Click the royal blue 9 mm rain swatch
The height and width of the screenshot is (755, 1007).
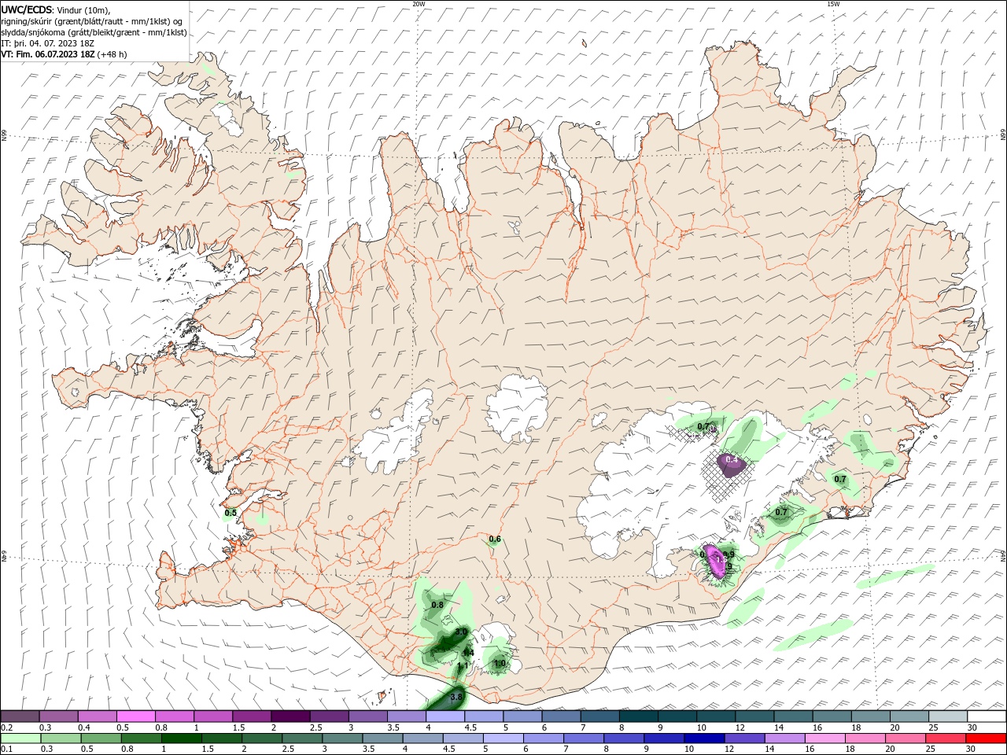663,738
